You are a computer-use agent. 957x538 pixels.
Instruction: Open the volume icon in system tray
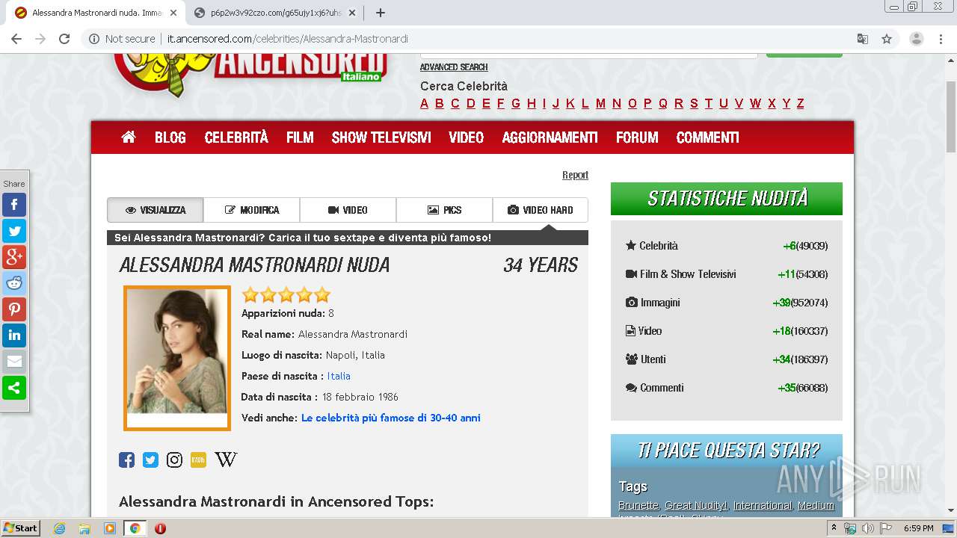coord(868,528)
